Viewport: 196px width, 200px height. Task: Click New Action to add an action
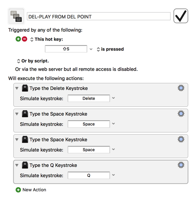tap(31, 190)
